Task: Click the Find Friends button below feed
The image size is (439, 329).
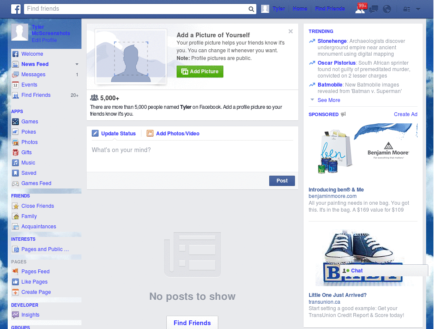Action: (x=192, y=323)
